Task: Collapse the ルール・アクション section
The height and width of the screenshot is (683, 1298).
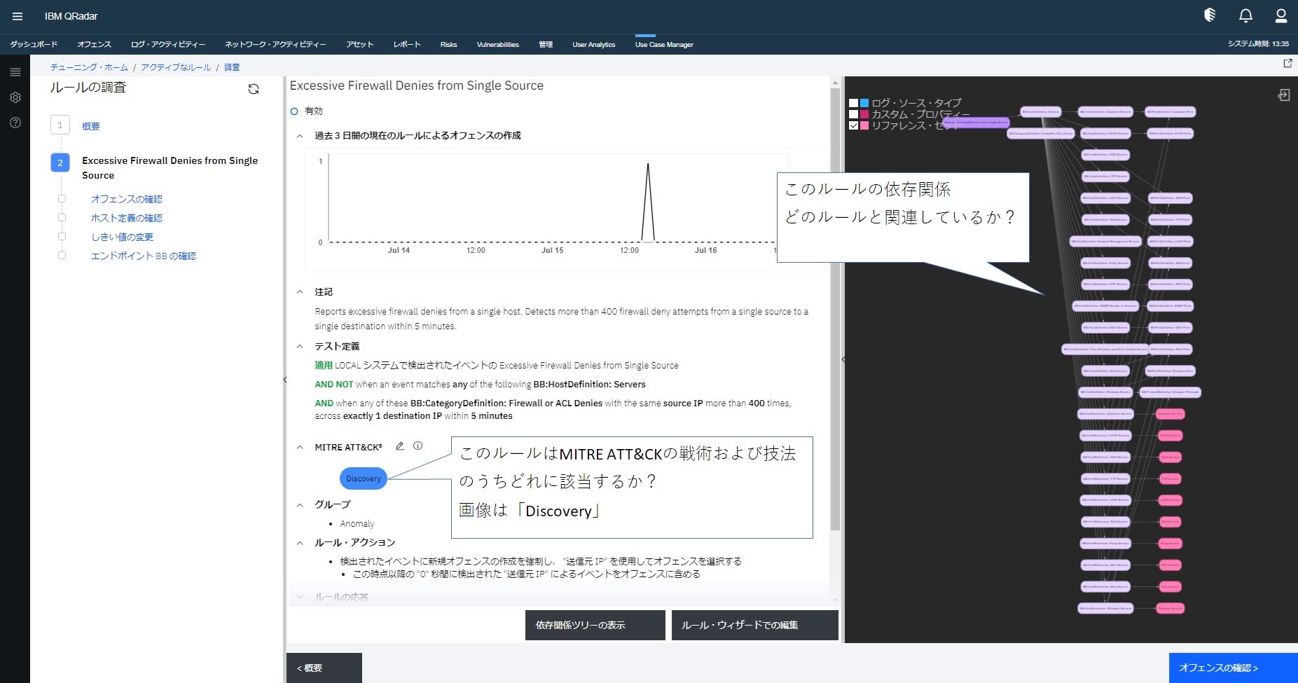Action: [x=300, y=543]
